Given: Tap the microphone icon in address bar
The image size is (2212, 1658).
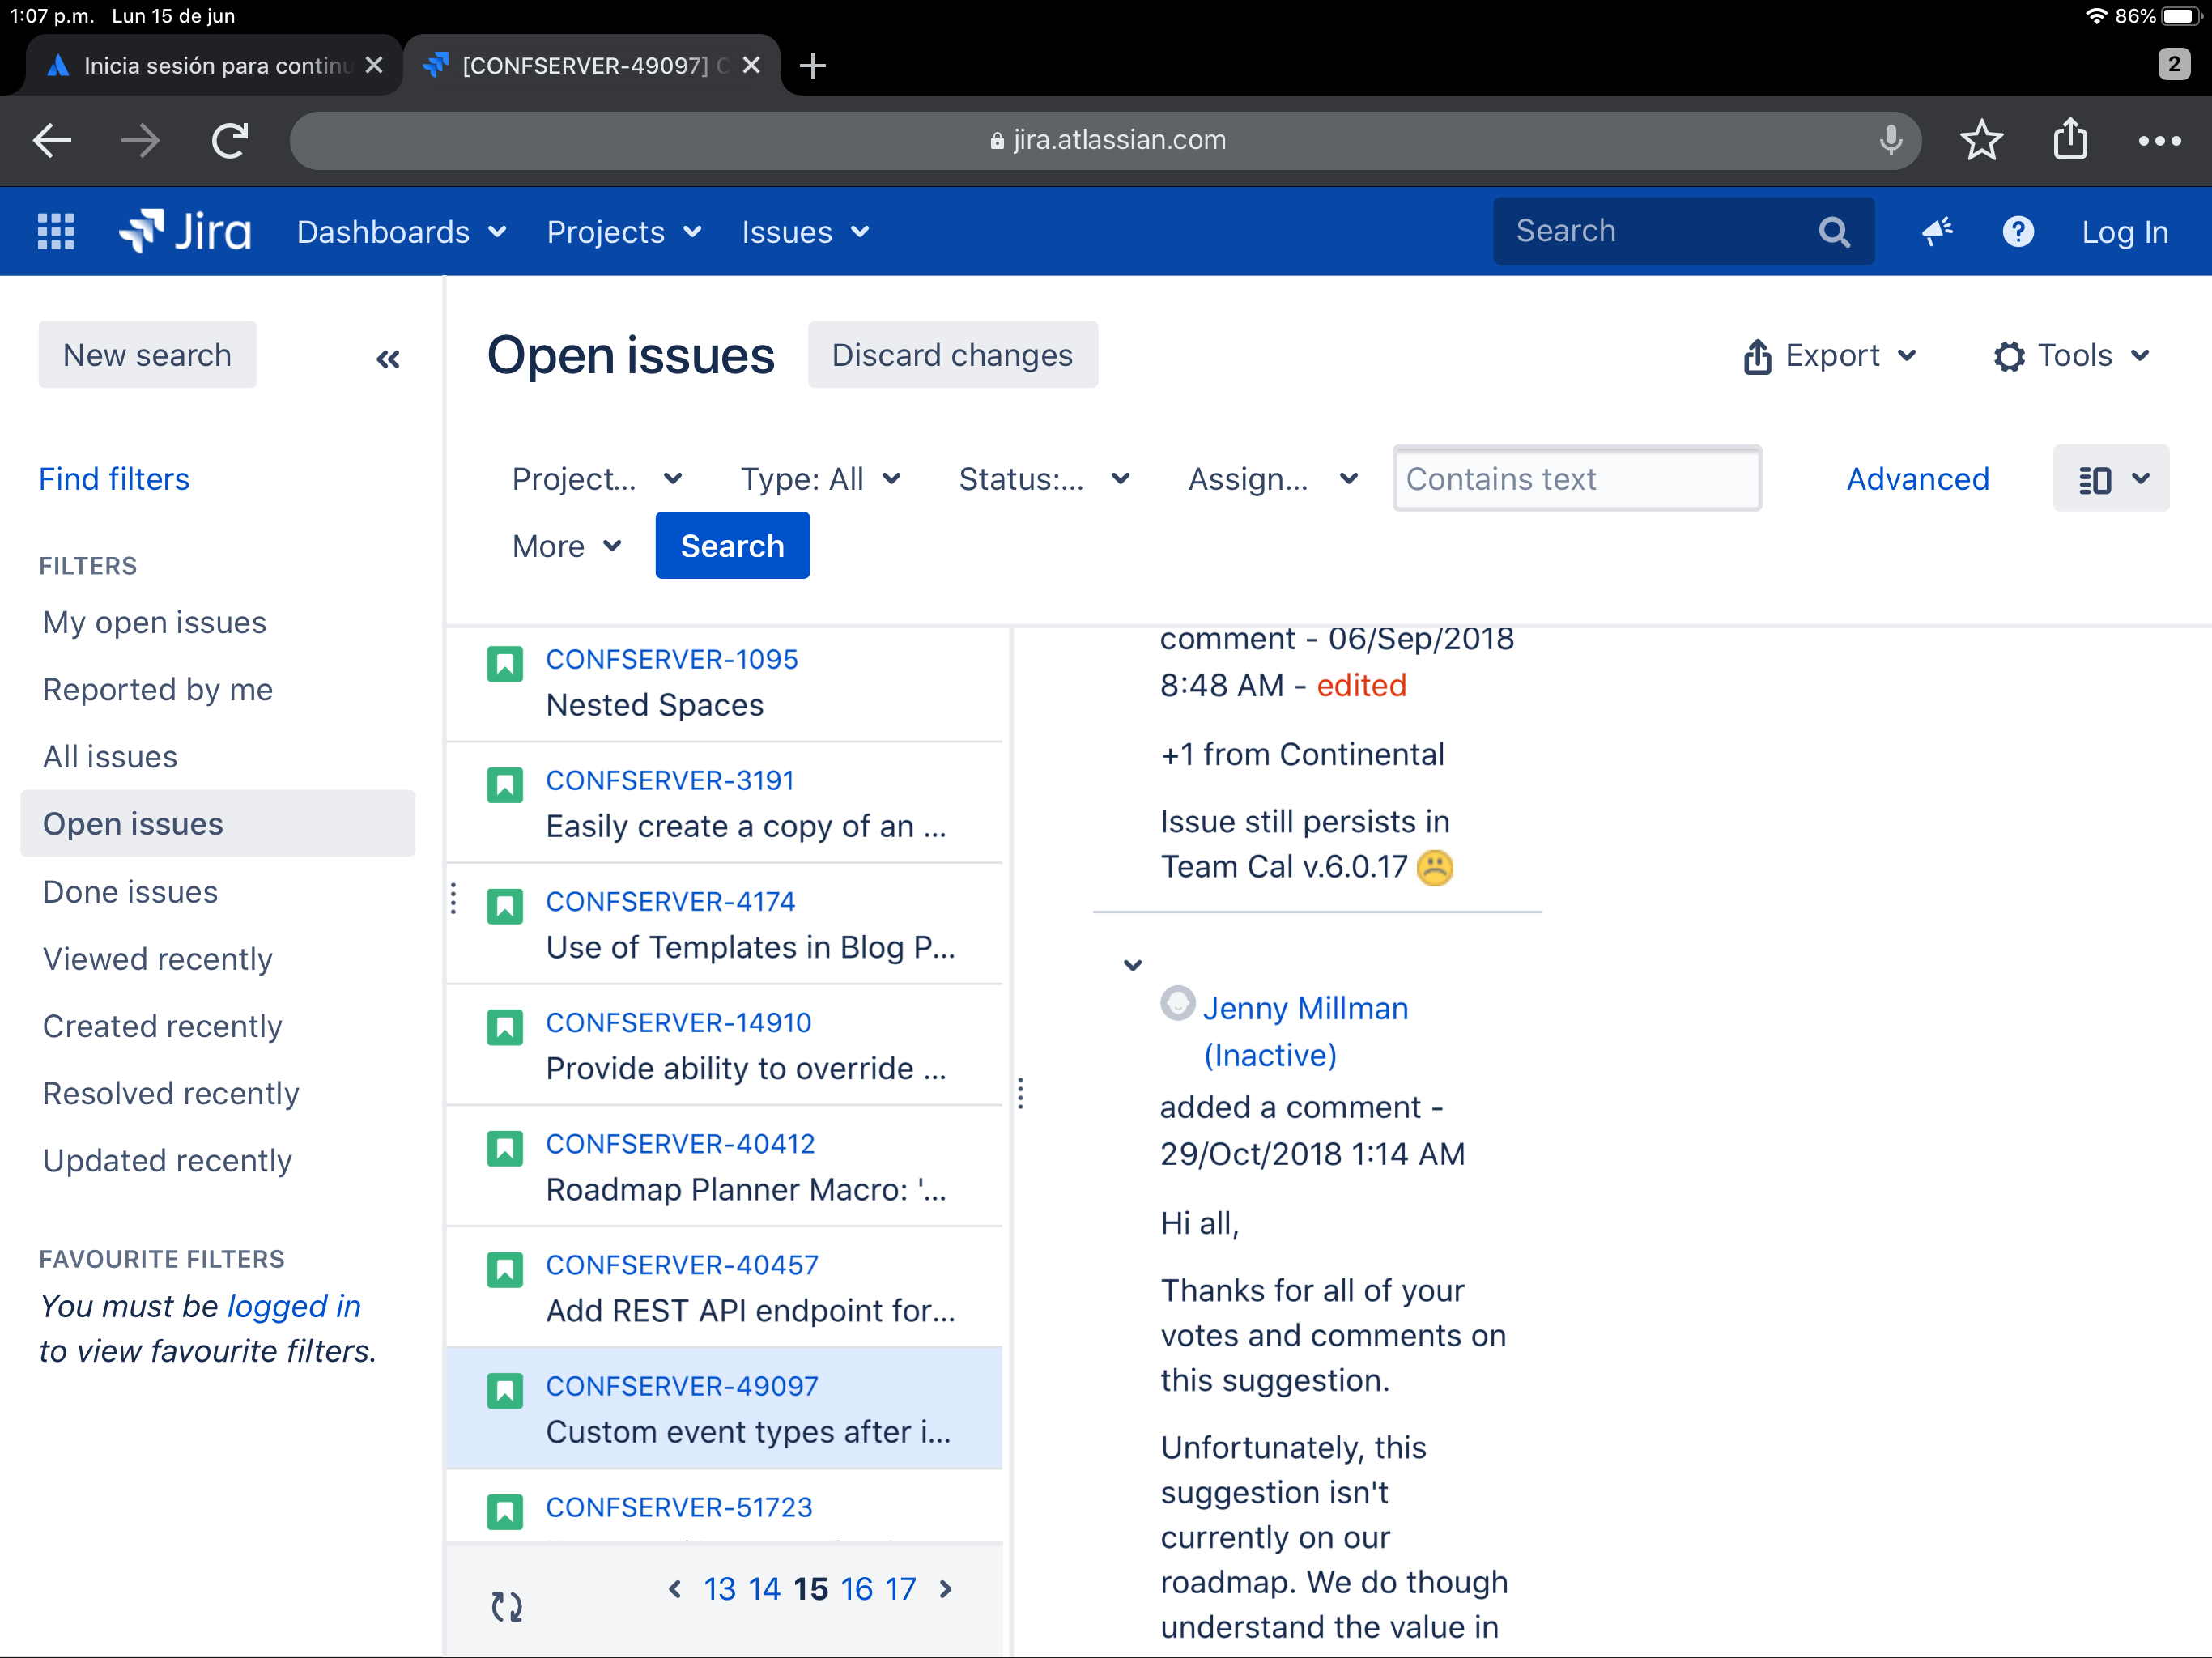Looking at the screenshot, I should [1890, 140].
